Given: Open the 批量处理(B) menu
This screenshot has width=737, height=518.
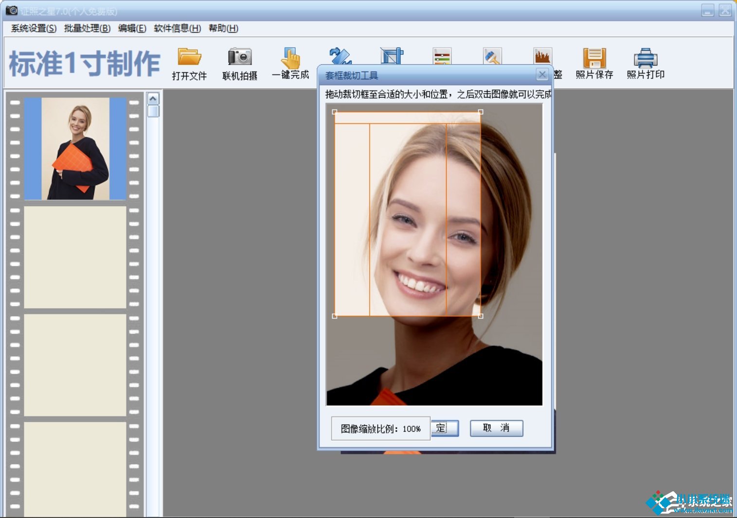Looking at the screenshot, I should (x=87, y=28).
